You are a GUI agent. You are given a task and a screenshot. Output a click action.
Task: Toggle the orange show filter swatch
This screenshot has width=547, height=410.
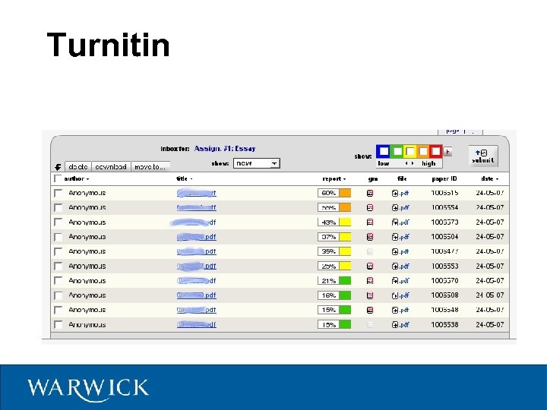click(x=423, y=152)
